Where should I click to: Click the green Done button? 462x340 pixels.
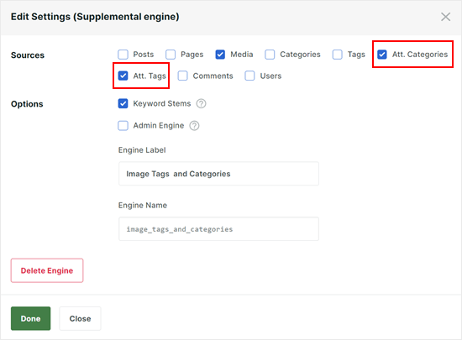tap(30, 318)
